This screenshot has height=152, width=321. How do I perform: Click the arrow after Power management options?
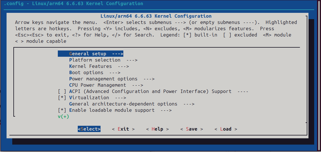click(x=149, y=79)
